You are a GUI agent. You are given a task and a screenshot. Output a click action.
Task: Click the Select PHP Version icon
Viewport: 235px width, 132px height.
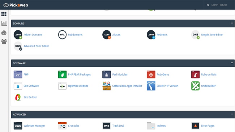coord(151,86)
